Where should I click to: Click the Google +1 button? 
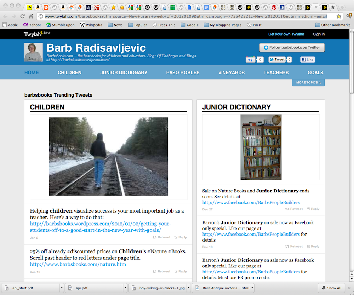coord(250,59)
